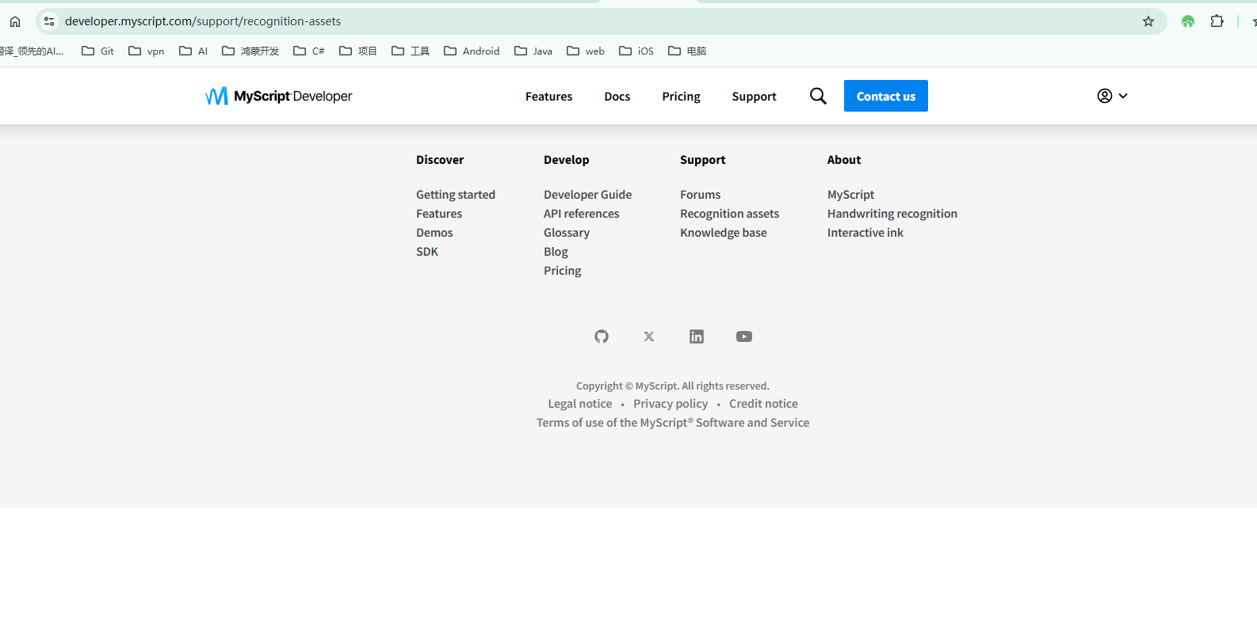Open the Java bookmark folder
The image size is (1257, 631).
[533, 51]
